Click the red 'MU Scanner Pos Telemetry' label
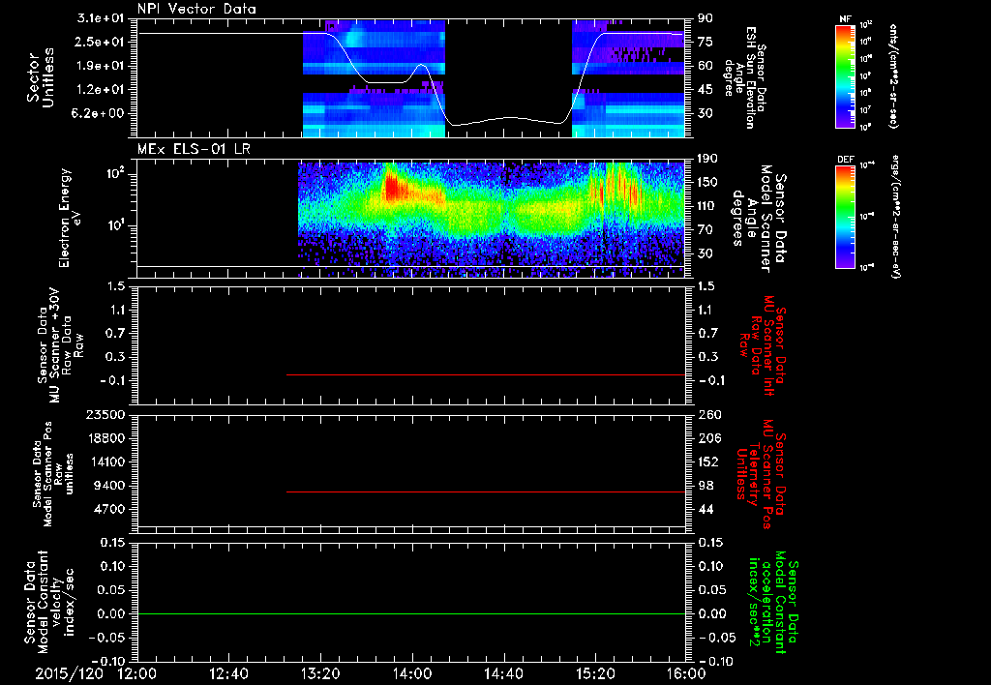The height and width of the screenshot is (685, 991). pos(763,474)
